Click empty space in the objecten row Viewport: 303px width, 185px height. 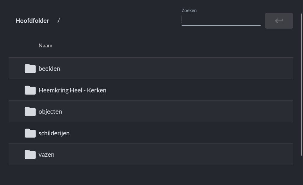coord(178,112)
